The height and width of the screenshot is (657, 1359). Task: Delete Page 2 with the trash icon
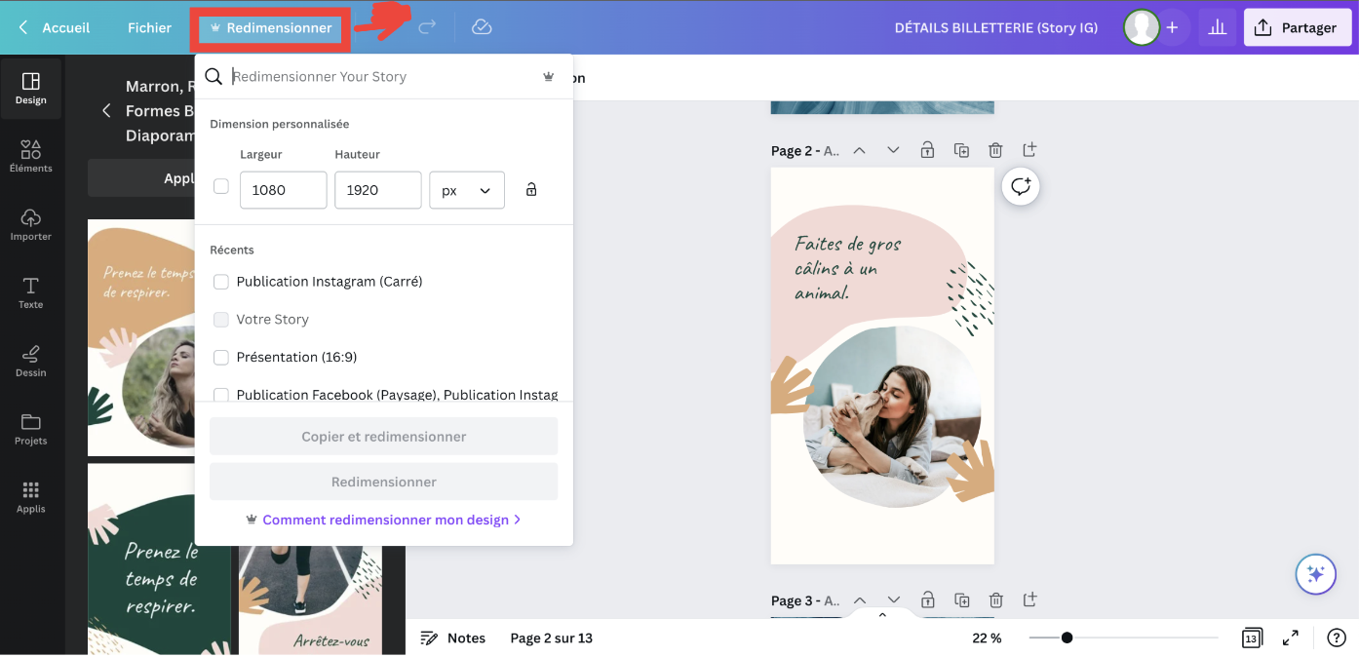[995, 149]
